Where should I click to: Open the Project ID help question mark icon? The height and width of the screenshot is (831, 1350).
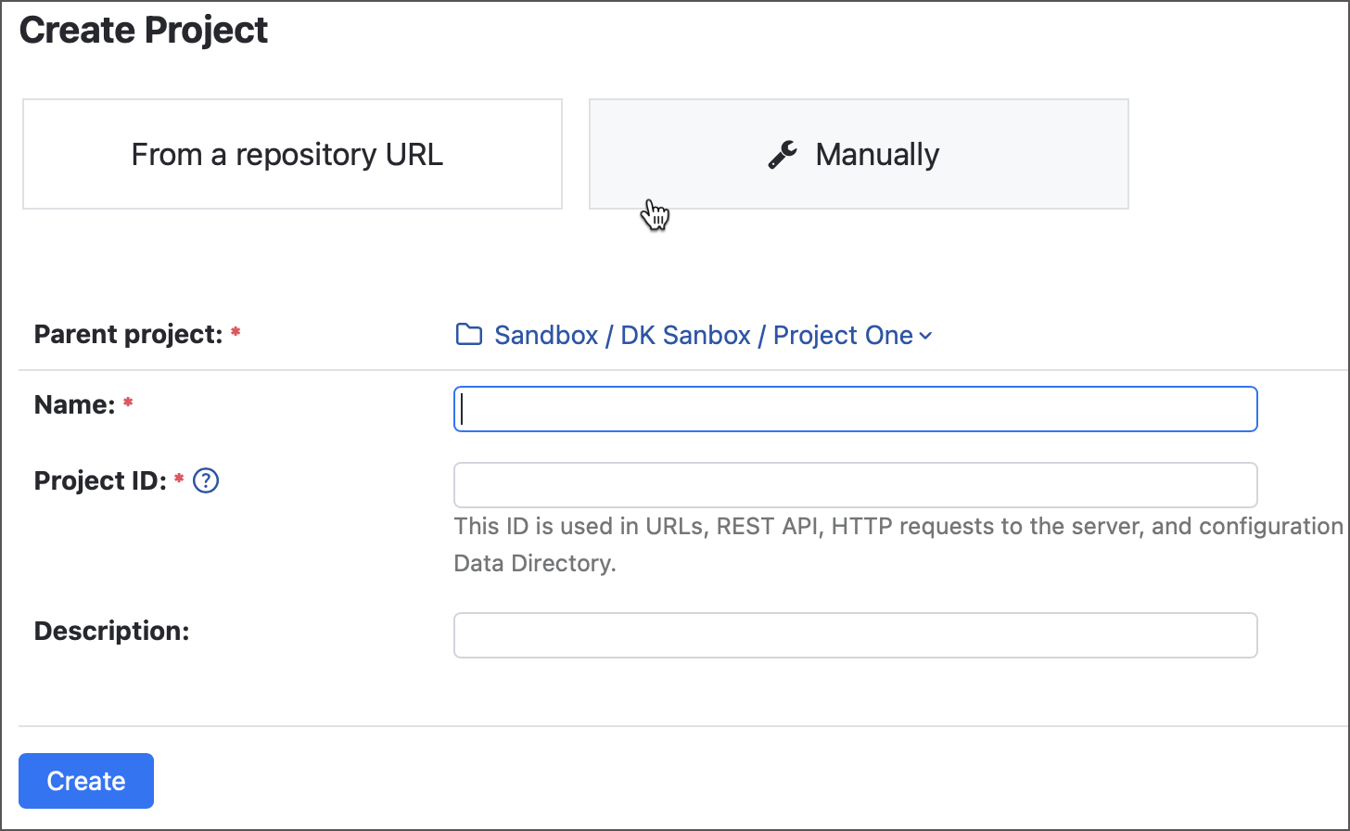coord(206,480)
